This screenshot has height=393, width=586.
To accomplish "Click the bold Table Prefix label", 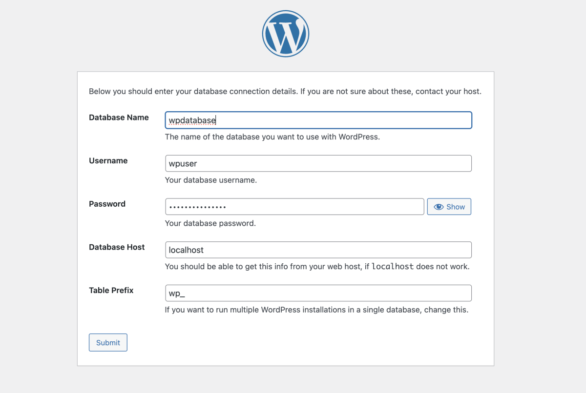I will coord(111,290).
